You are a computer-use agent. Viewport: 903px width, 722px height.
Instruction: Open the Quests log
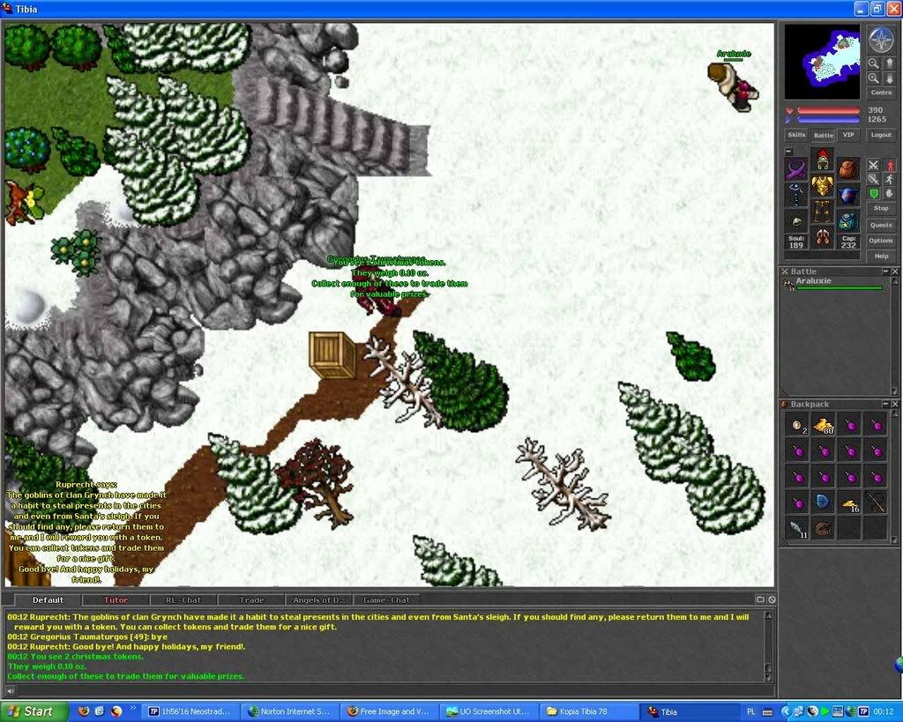pyautogui.click(x=881, y=225)
